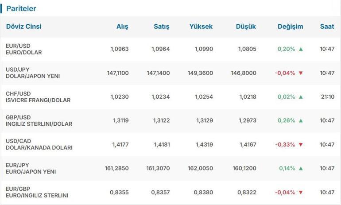Image resolution: width=341 pixels, height=205 pixels.
Task: Select the USD/JPY Dolar/Japon Yeni row
Action: click(x=33, y=73)
